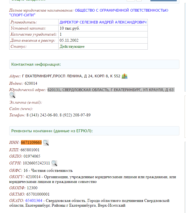Viewport: 186px width, 213px height.
Task: Click the OKTMO value 65701000001
Action: coord(38,194)
